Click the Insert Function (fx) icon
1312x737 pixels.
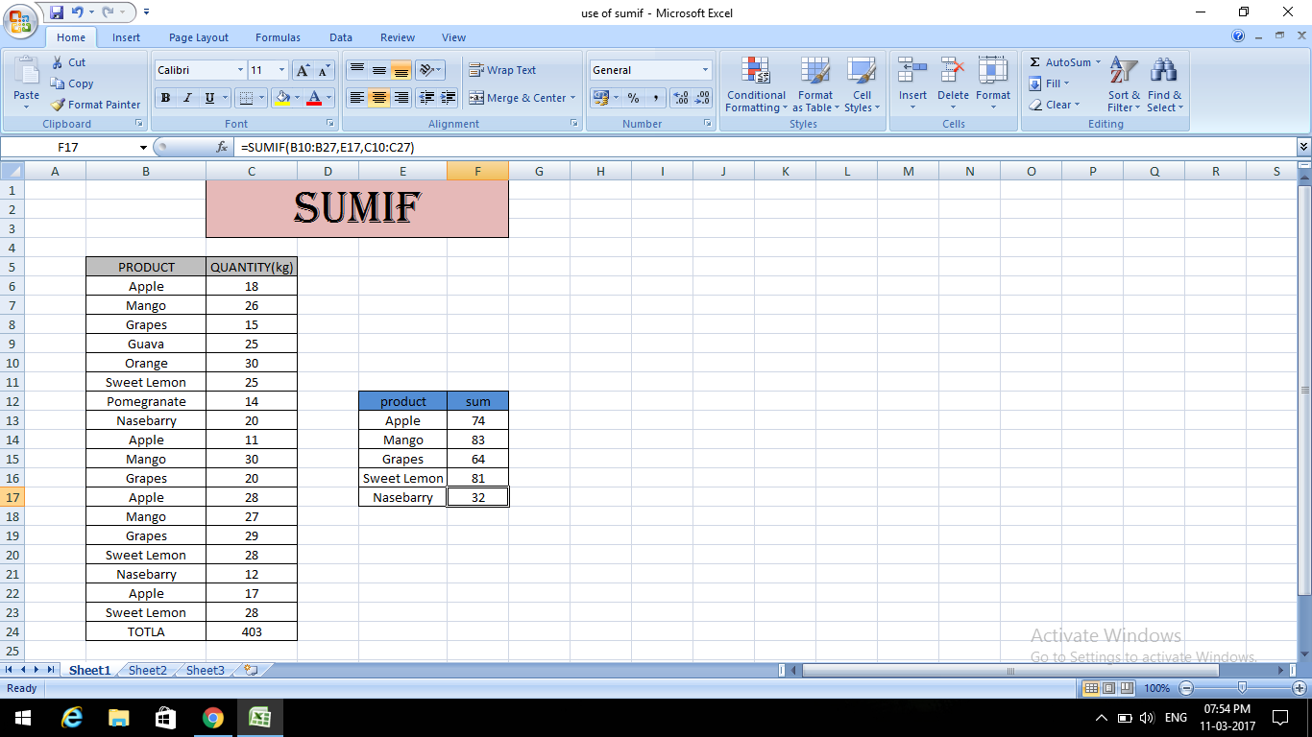tap(222, 147)
